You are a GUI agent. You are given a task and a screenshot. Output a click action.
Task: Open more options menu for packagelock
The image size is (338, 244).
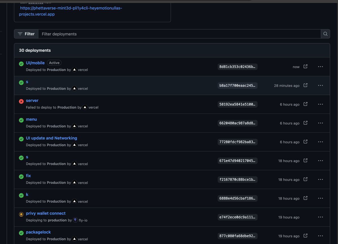pyautogui.click(x=320, y=236)
